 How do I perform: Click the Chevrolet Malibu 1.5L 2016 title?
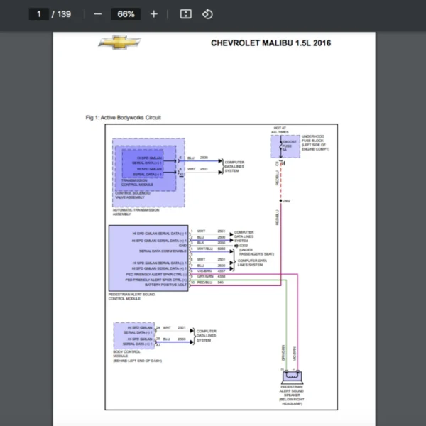point(271,43)
